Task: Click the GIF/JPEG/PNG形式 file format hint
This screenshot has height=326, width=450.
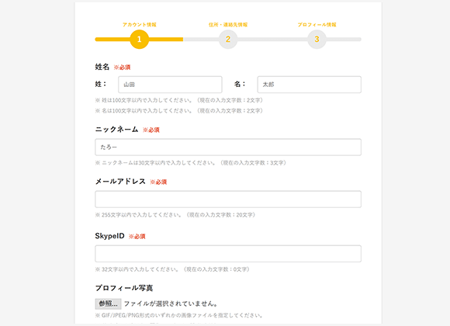Action: [x=179, y=315]
